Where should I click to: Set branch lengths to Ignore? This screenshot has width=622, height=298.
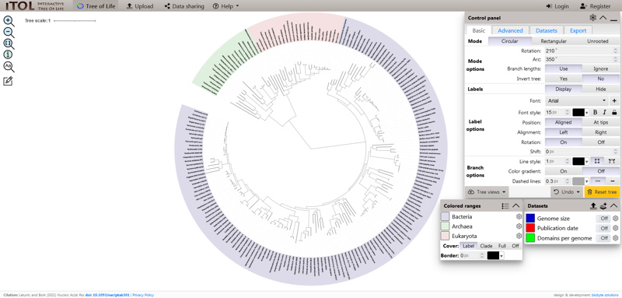(x=600, y=68)
